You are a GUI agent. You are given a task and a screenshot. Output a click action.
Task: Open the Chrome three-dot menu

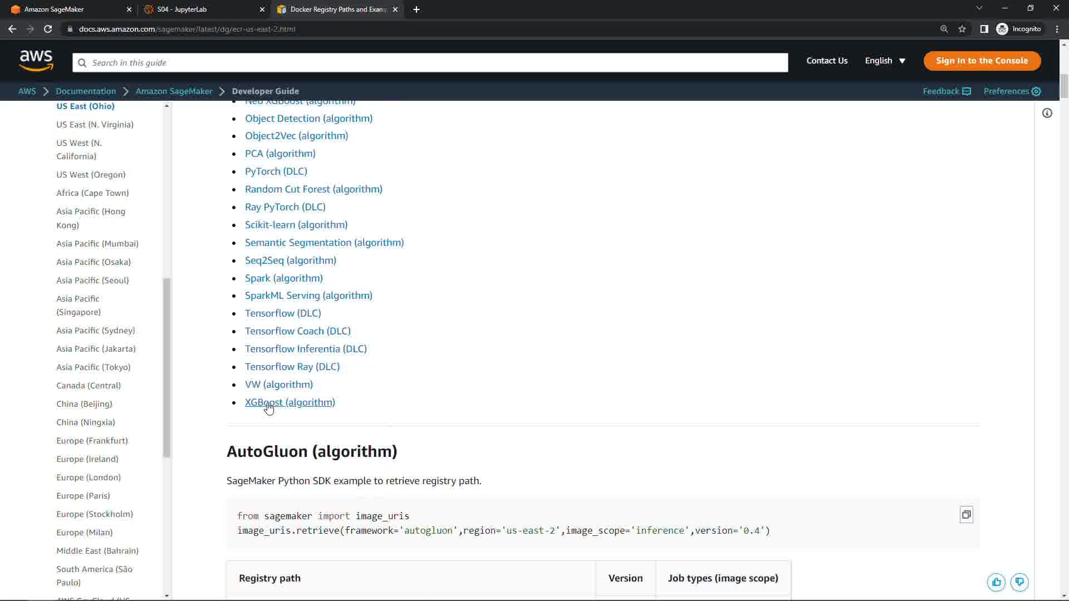1057,29
